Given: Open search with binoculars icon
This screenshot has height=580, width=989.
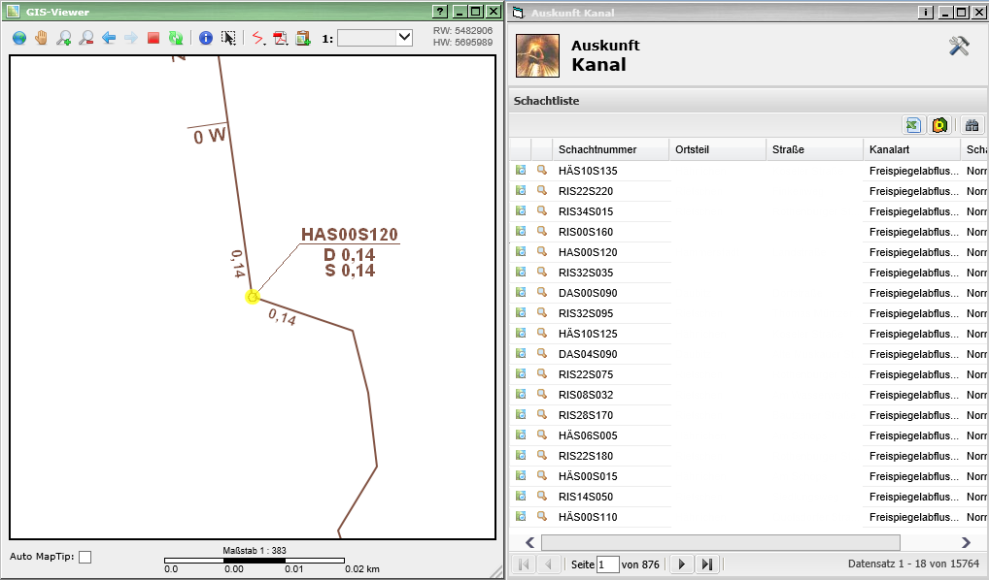Looking at the screenshot, I should click(971, 124).
